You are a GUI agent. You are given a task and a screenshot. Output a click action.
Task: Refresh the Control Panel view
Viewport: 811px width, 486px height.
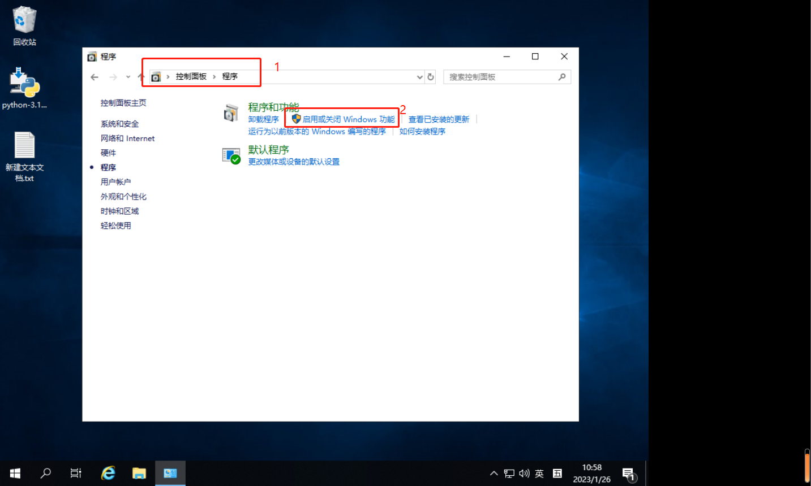point(431,77)
